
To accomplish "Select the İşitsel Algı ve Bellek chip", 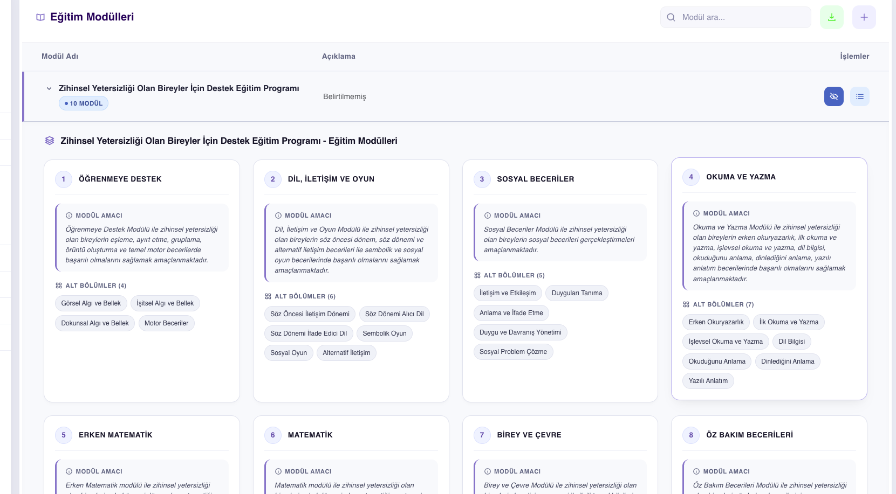I will click(x=165, y=303).
